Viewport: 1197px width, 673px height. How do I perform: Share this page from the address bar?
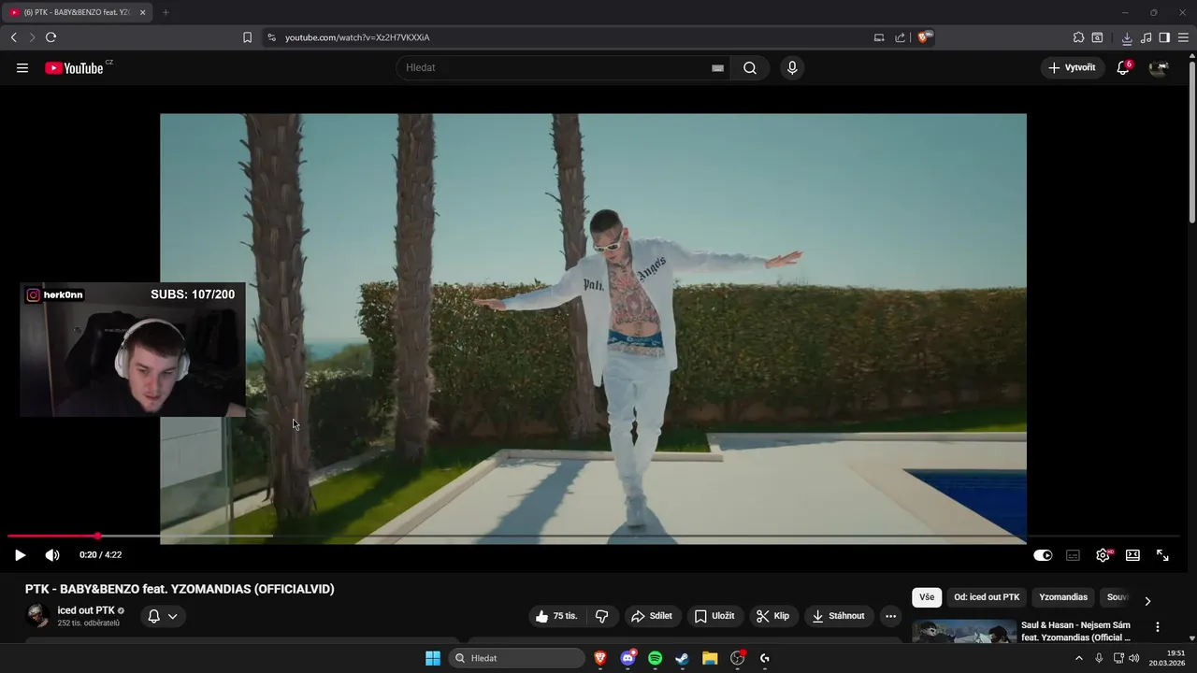pos(900,37)
